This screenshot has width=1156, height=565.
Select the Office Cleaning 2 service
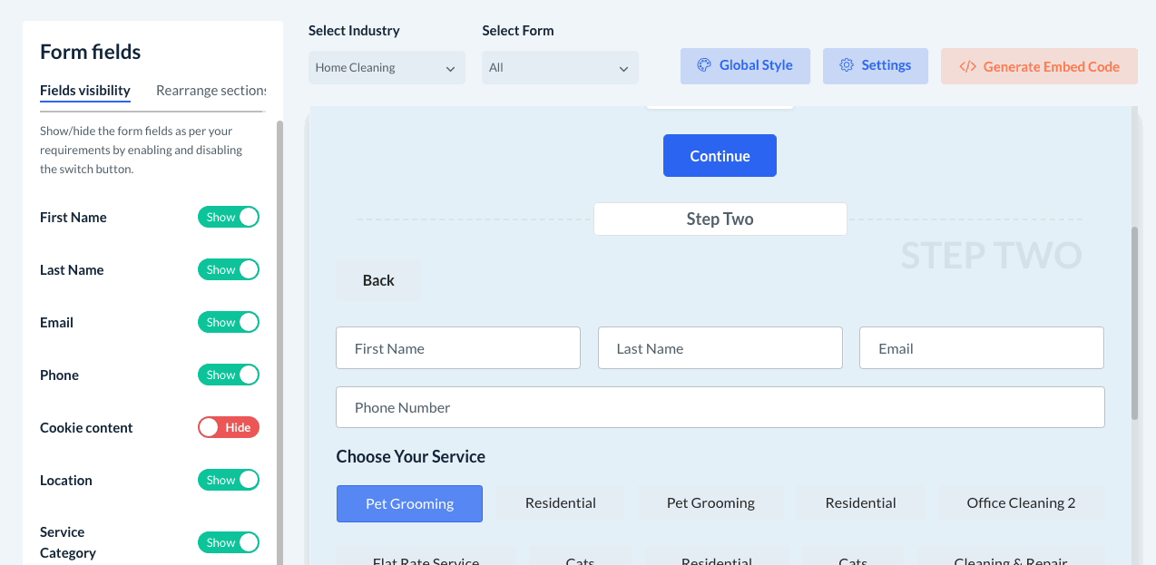[1021, 503]
